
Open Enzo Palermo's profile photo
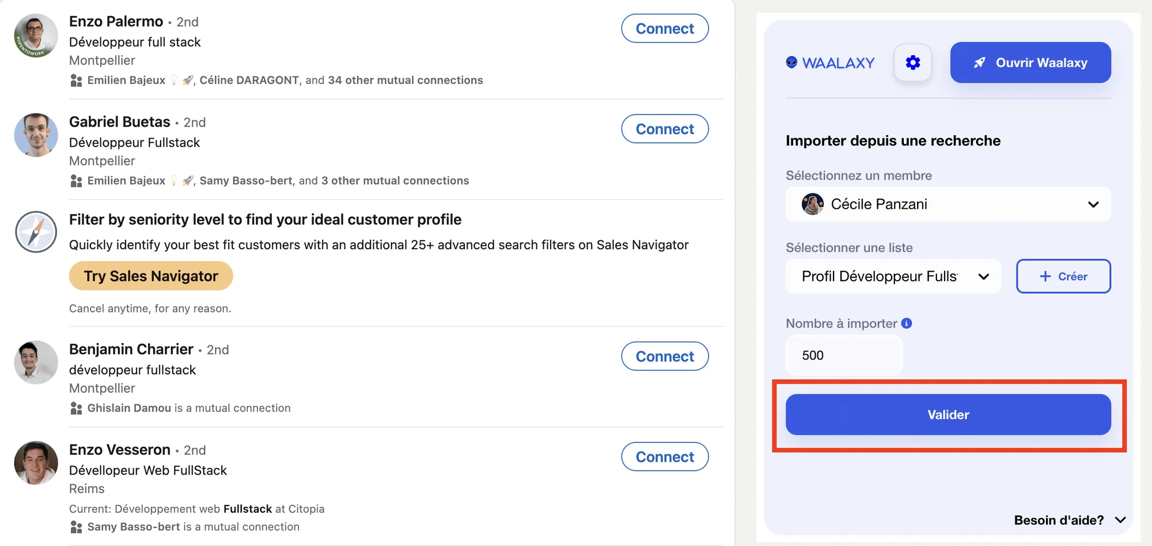pyautogui.click(x=36, y=36)
